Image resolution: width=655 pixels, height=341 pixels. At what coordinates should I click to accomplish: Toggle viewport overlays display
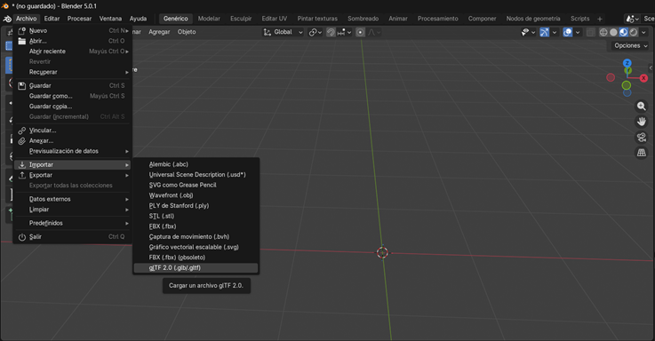(568, 32)
